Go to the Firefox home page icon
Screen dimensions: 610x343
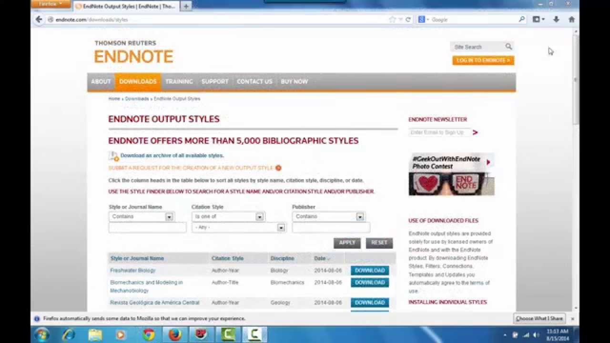[x=571, y=20]
